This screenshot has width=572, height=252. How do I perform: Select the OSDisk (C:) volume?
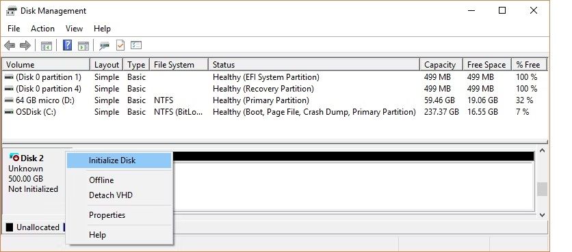(x=275, y=112)
